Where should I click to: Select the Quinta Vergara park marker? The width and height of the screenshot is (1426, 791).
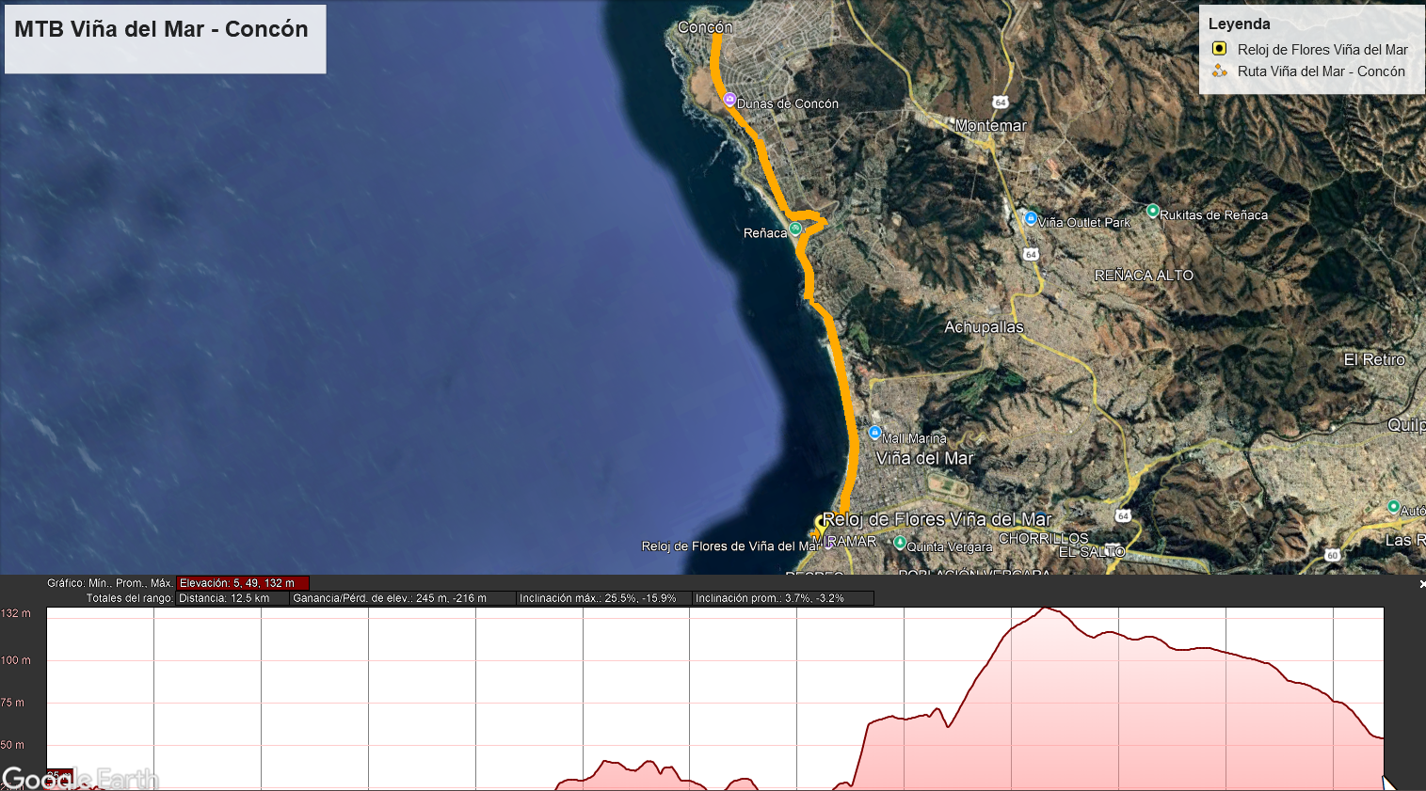(899, 543)
